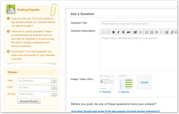Expand the From dropdown showing All Time
This screenshot has width=179, height=114.
[x=37, y=87]
